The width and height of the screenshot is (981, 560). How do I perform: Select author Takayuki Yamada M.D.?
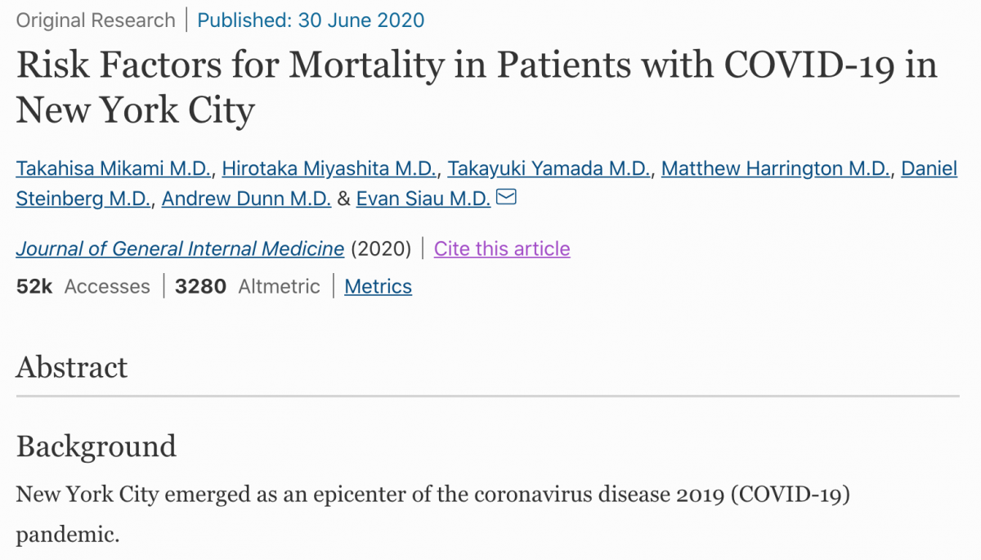(x=550, y=169)
